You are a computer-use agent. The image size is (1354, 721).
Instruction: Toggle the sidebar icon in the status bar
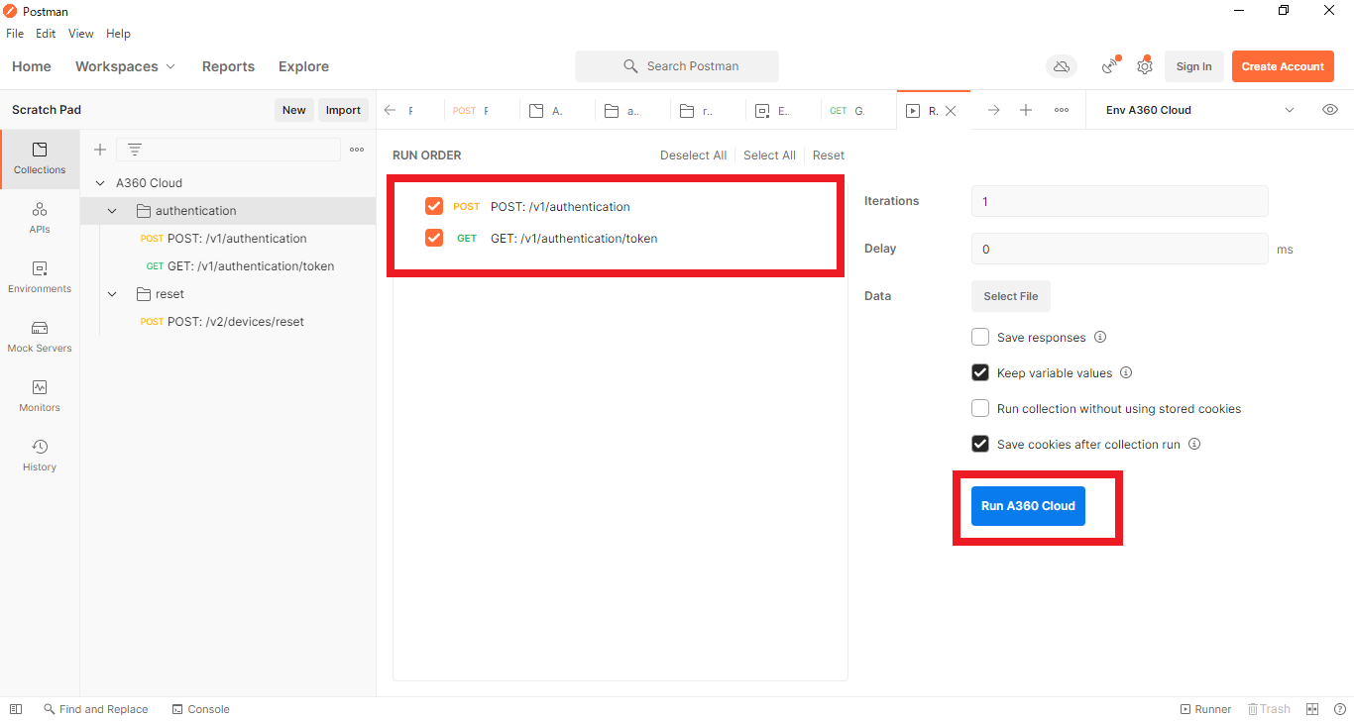(x=16, y=709)
